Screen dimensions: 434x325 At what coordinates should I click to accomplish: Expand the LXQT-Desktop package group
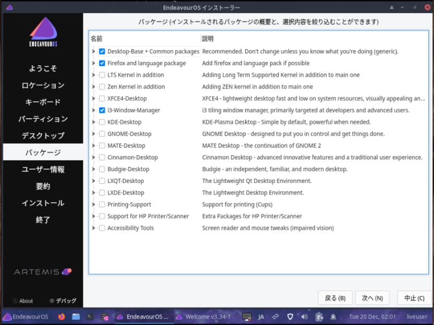(93, 181)
